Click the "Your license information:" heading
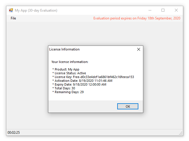 (70, 62)
